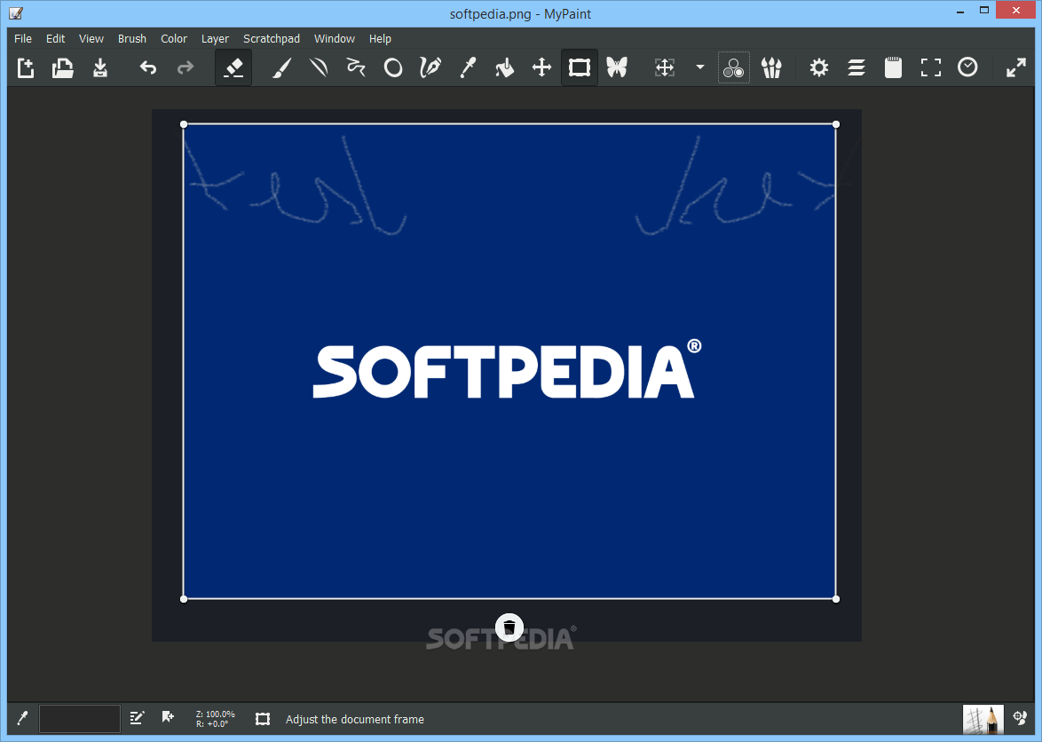Click the top-right frame corner handle

point(836,124)
